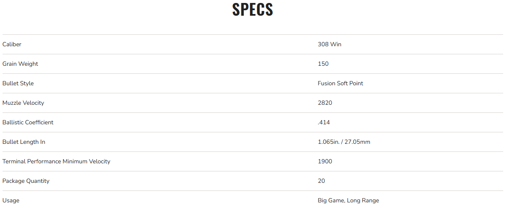
Task: Select the .414 coefficient value
Action: tap(324, 122)
